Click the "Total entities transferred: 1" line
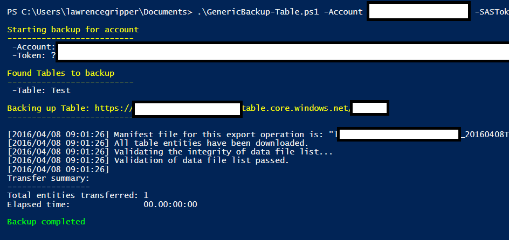 point(78,195)
